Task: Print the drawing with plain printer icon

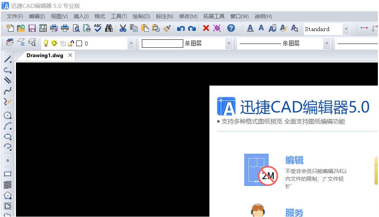Action: click(65, 28)
